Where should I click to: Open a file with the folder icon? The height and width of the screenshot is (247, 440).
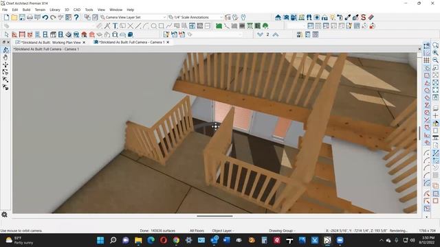point(14,17)
